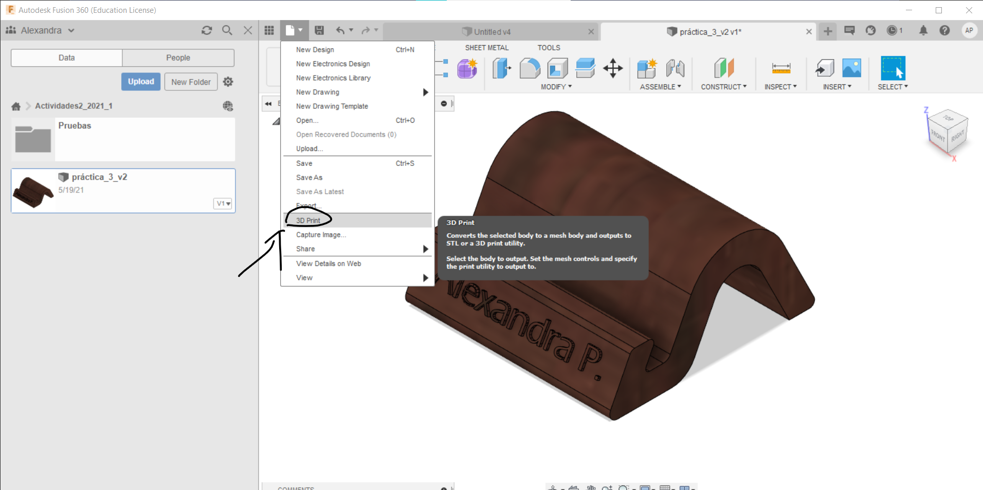
Task: Open the New Drawing submenu
Action: coord(357,92)
